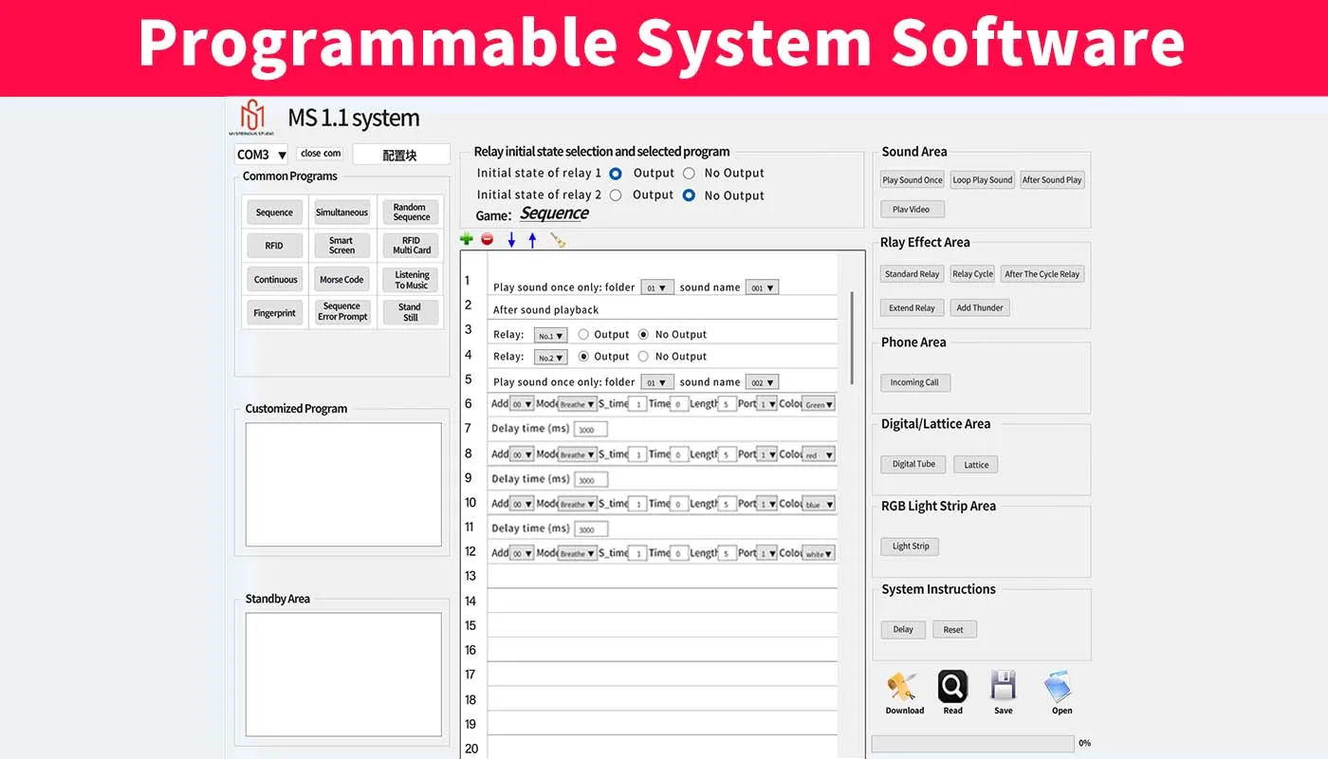This screenshot has width=1328, height=759.
Task: Click the Digital Tube button
Action: click(913, 464)
